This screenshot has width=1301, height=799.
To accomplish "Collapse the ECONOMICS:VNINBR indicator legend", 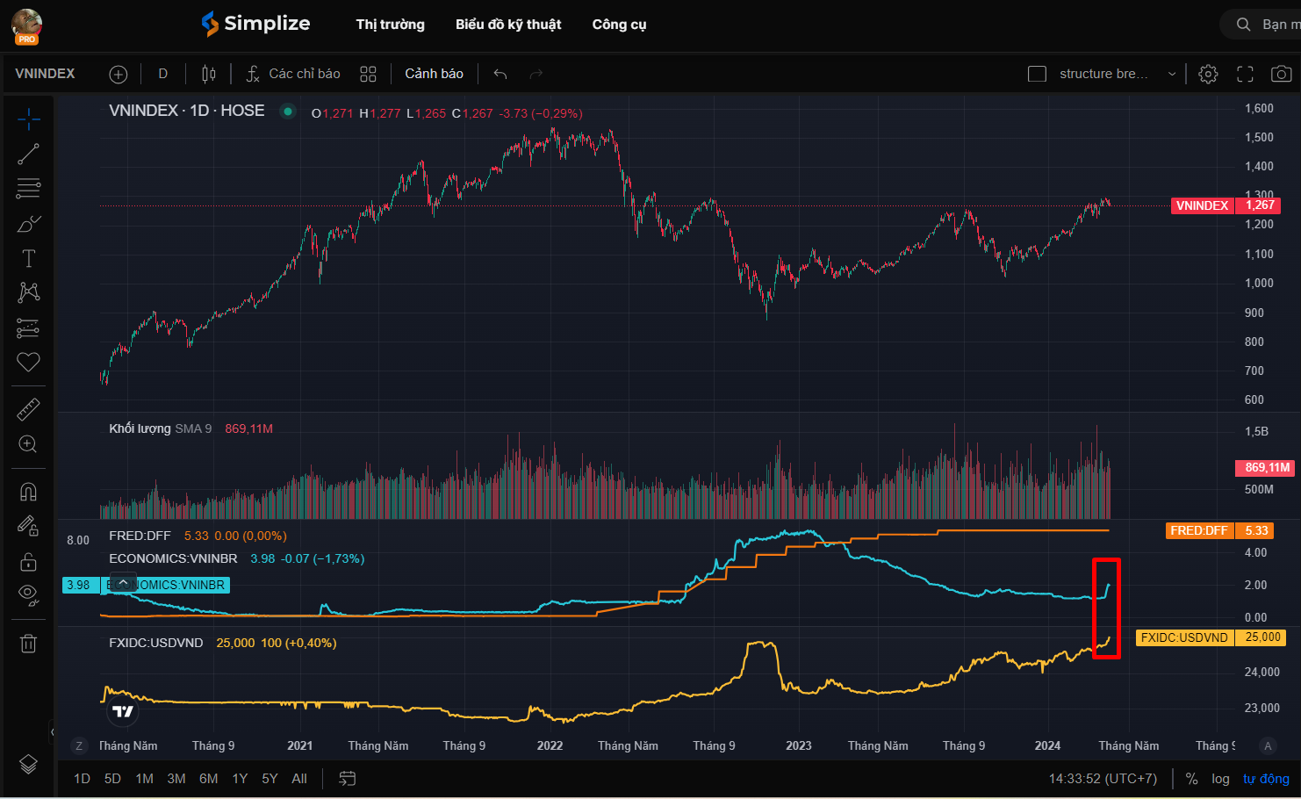I will coord(124,582).
